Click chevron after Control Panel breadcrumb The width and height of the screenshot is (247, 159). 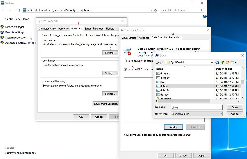click(49, 10)
